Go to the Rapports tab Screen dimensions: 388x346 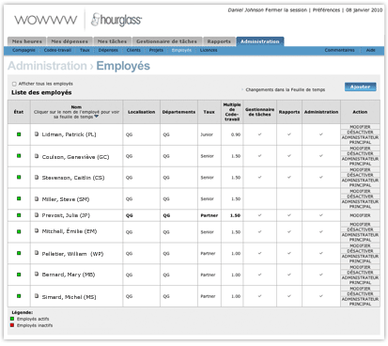click(219, 41)
